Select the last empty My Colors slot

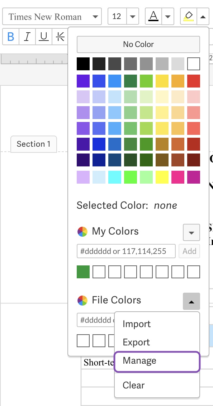194,272
